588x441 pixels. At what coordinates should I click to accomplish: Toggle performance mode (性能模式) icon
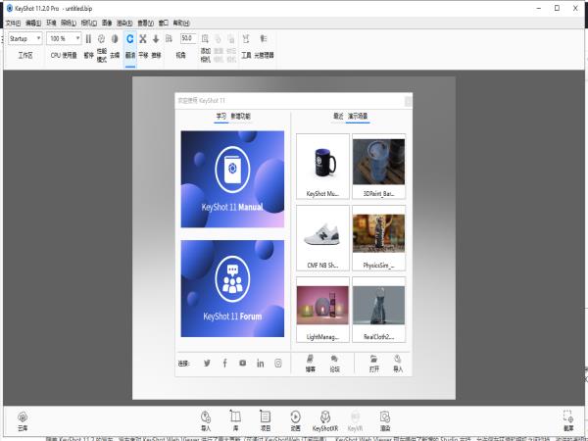click(x=101, y=39)
